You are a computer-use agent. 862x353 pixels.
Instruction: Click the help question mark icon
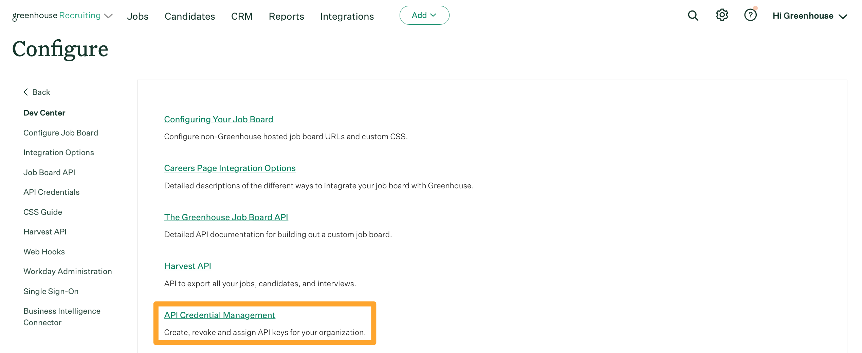(x=750, y=15)
